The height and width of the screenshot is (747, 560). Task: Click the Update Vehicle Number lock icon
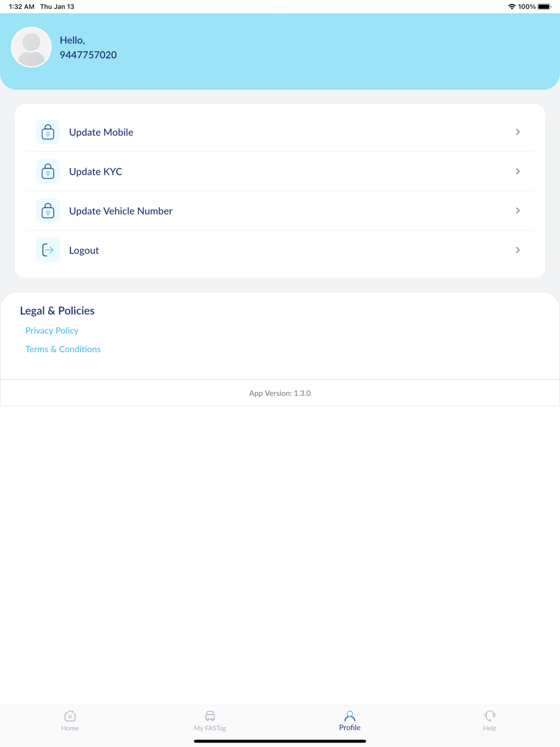pos(48,211)
